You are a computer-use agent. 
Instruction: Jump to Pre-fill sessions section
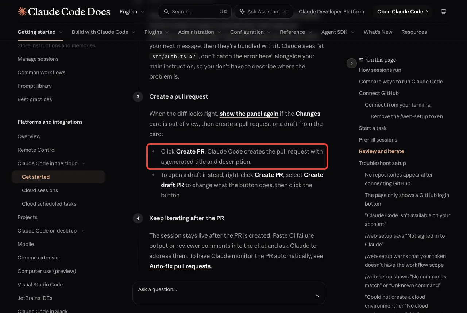coord(378,140)
